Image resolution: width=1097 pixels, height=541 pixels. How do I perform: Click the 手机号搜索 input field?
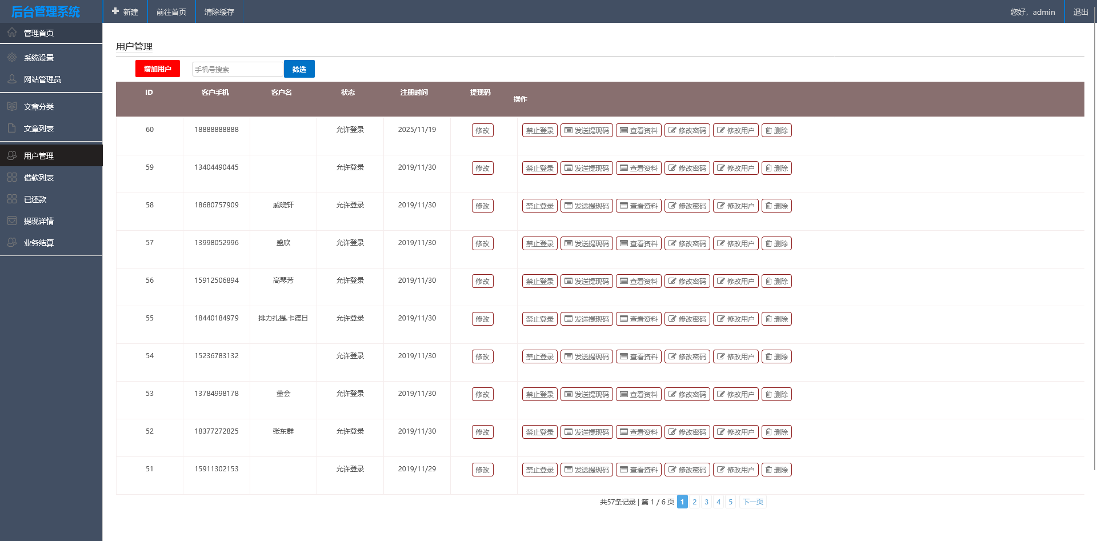pyautogui.click(x=238, y=69)
